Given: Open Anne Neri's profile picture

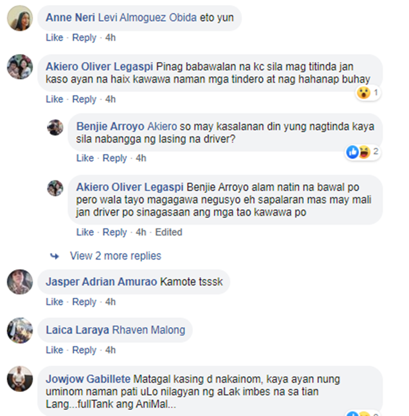Looking at the screenshot, I should (x=20, y=18).
